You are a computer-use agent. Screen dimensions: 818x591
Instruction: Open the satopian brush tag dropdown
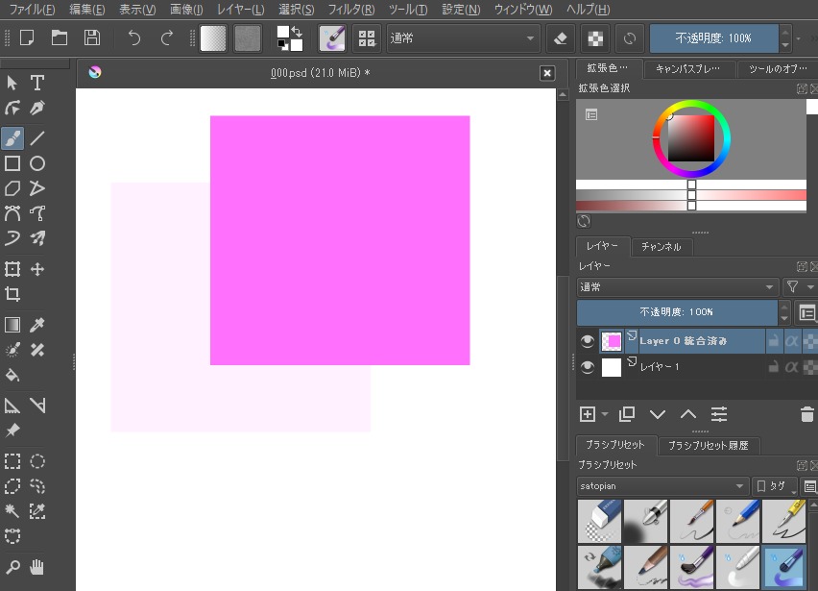[x=662, y=486]
